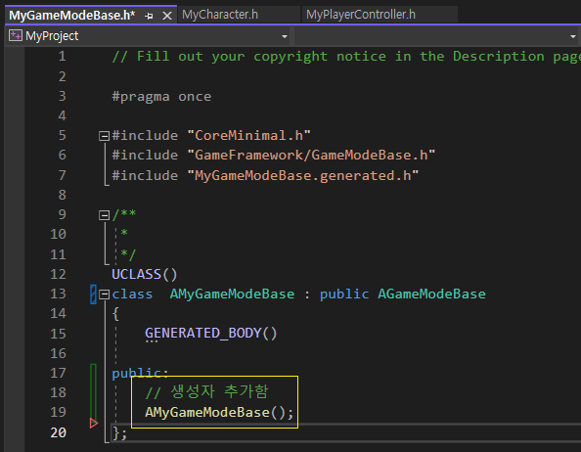
Task: Close the MyGameModeBase.h tab
Action: point(167,16)
